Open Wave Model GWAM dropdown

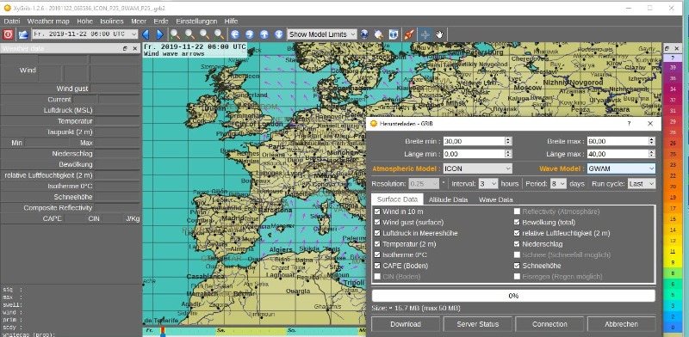coord(621,168)
